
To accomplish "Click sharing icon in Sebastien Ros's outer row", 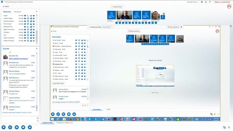I will (34, 27).
